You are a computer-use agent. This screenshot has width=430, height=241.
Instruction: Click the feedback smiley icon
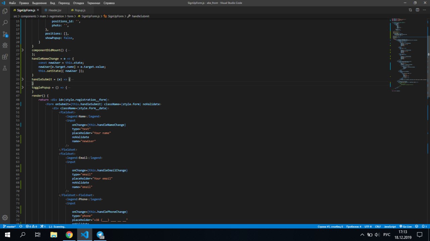click(x=417, y=227)
